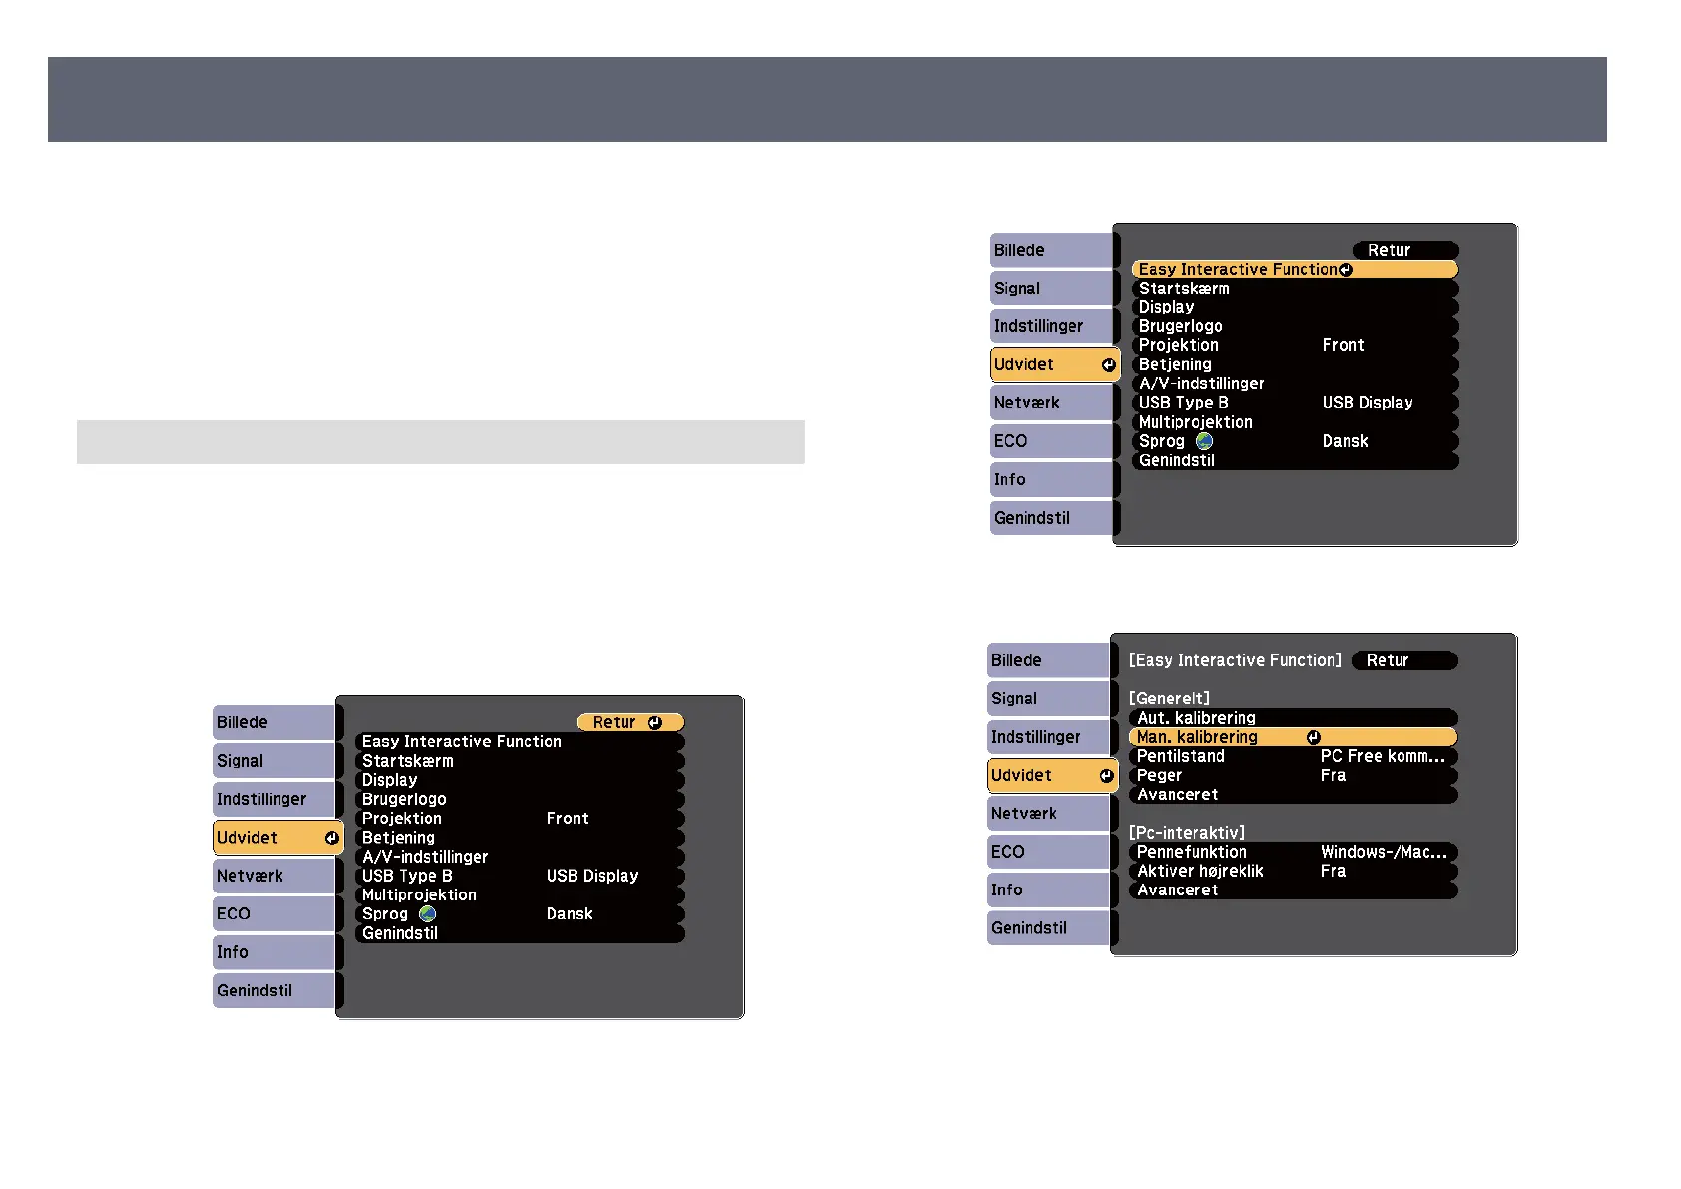The image size is (1681, 1189).
Task: Click Sprog globe icon below highlighted Easy Interactive Function
Action: (1205, 441)
